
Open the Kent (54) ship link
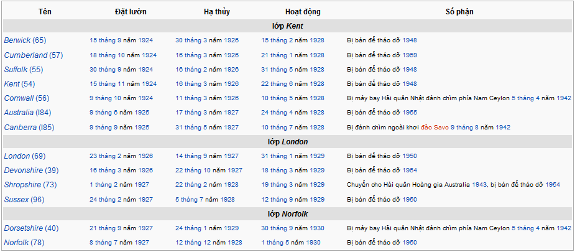pos(12,84)
